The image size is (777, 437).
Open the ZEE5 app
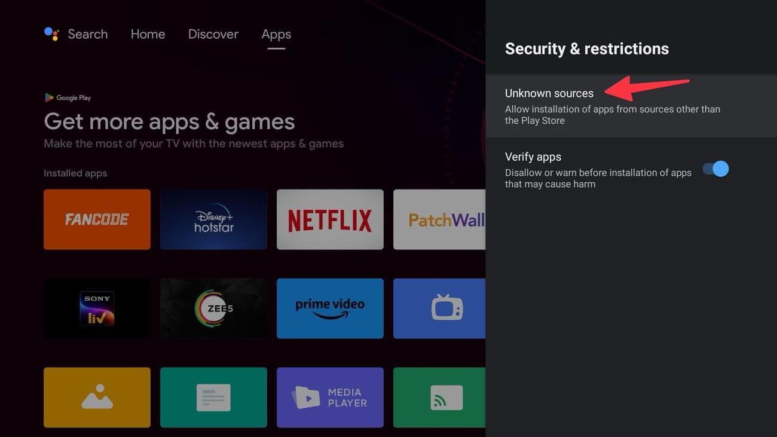click(213, 308)
